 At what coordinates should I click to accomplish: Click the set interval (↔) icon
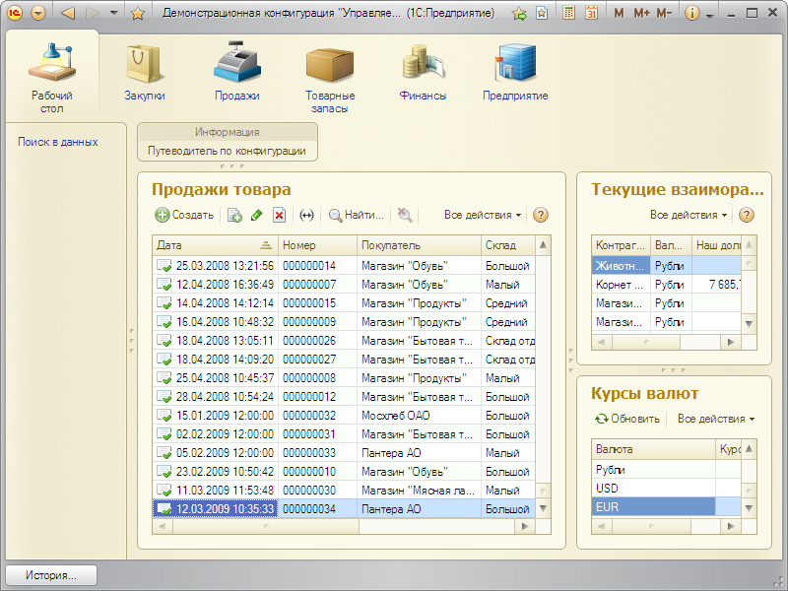pos(306,216)
